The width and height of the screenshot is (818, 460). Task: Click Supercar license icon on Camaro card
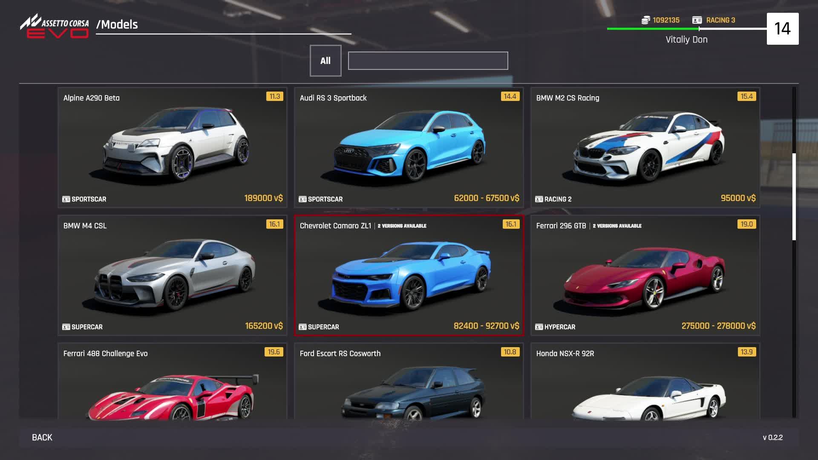(302, 327)
